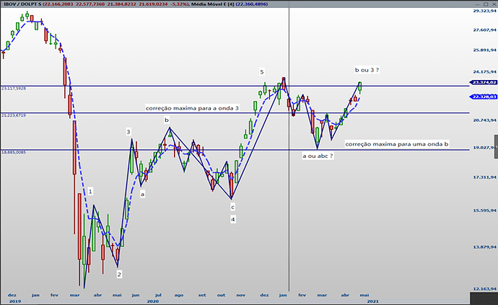Click the 24.175,94 price axis label
Screen dimensions: 498x305
coord(484,71)
